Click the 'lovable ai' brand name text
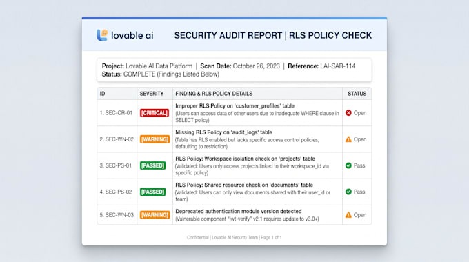The height and width of the screenshot is (262, 469). [x=132, y=35]
